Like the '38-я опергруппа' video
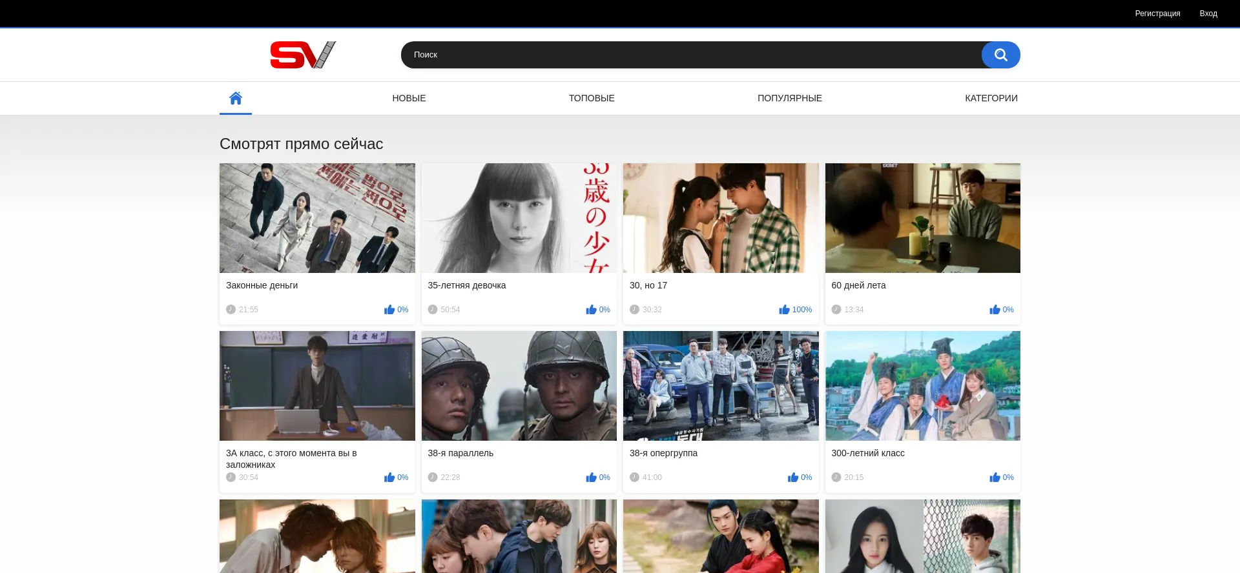The width and height of the screenshot is (1240, 573). [x=792, y=477]
